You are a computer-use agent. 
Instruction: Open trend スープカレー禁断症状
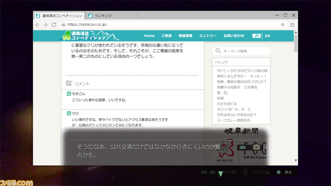pos(233,120)
